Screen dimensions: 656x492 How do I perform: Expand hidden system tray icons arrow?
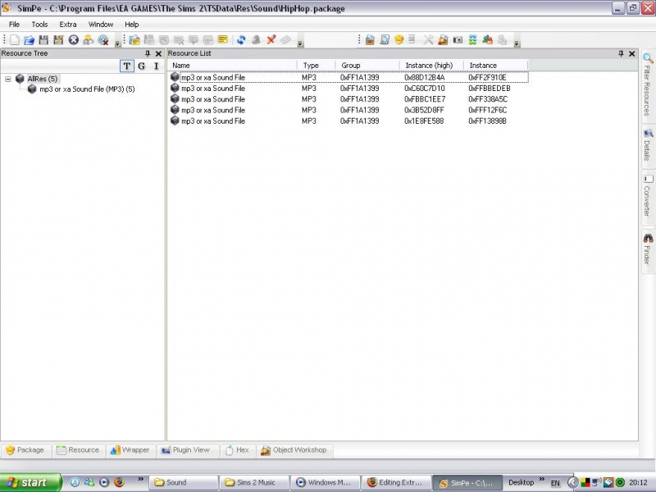(572, 482)
